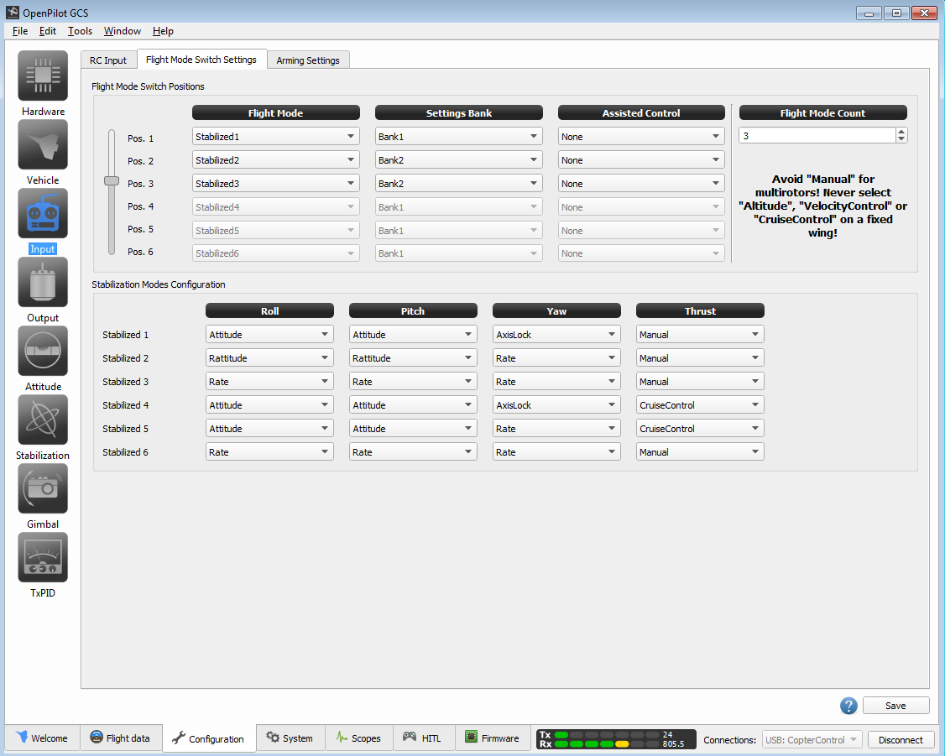Open the TxPID settings icon

click(43, 558)
